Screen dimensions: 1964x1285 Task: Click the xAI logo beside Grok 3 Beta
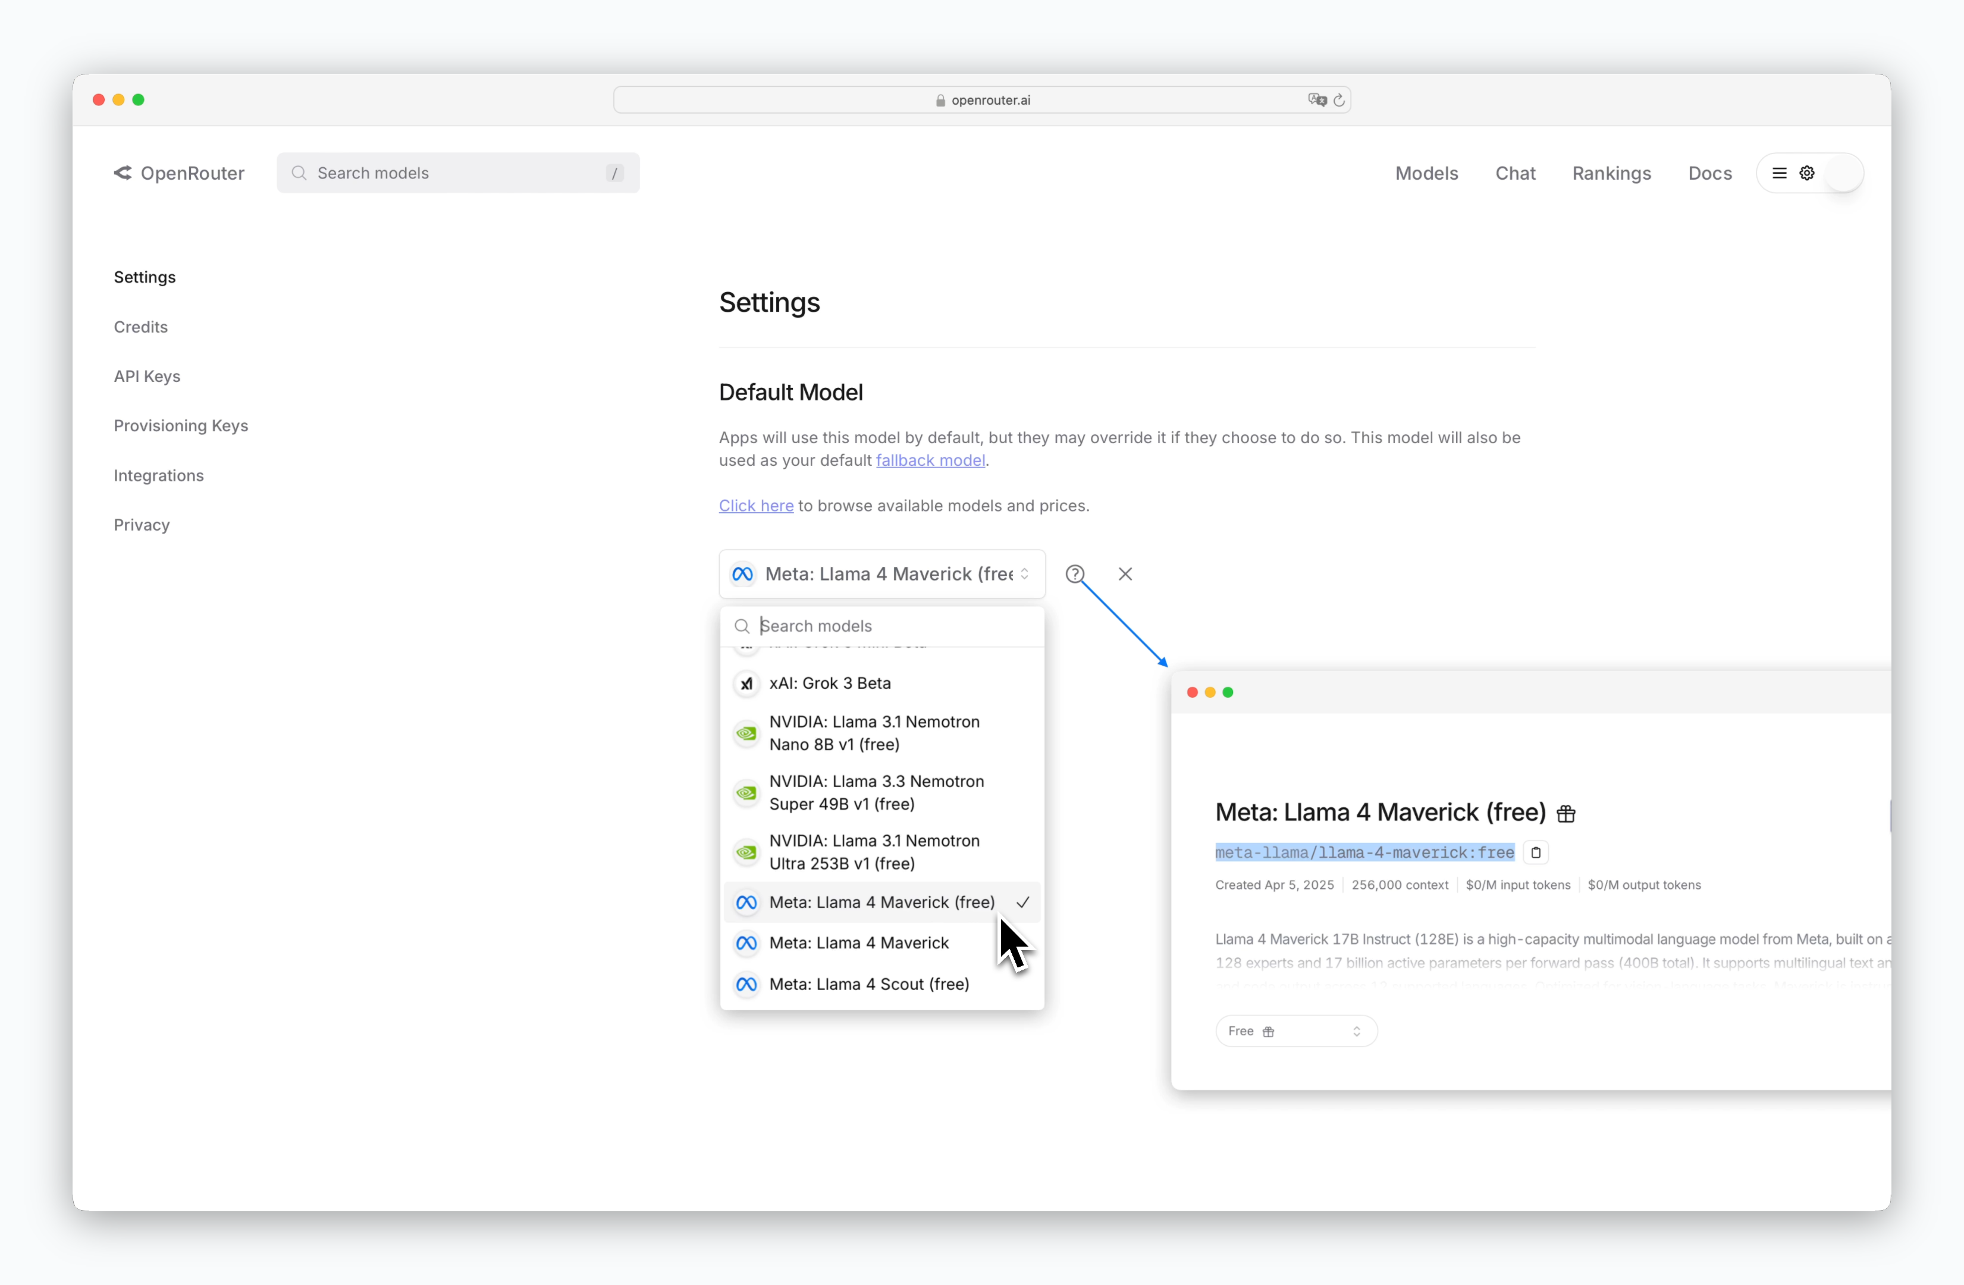(746, 684)
